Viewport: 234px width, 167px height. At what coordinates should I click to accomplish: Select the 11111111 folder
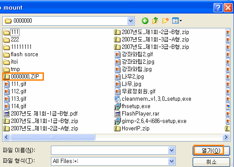click(x=17, y=47)
